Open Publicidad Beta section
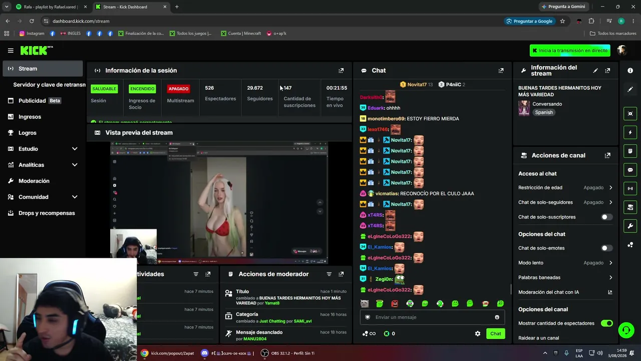The image size is (641, 361). pyautogui.click(x=43, y=101)
